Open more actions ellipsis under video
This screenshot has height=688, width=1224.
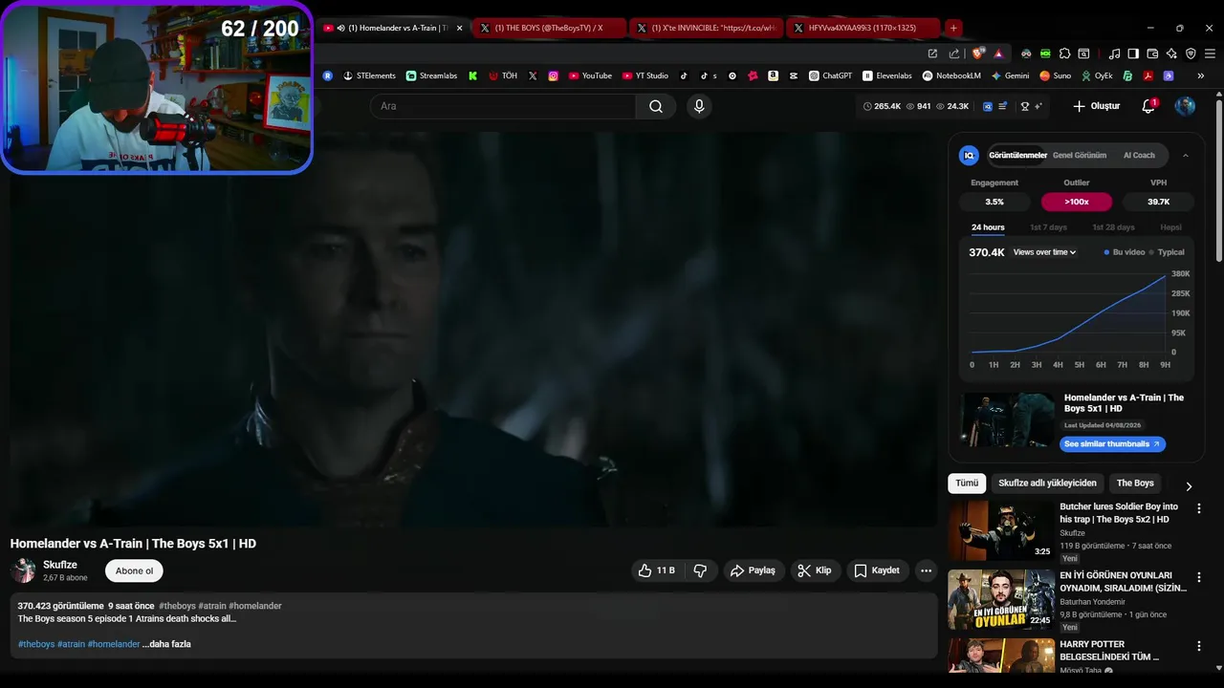pos(926,570)
